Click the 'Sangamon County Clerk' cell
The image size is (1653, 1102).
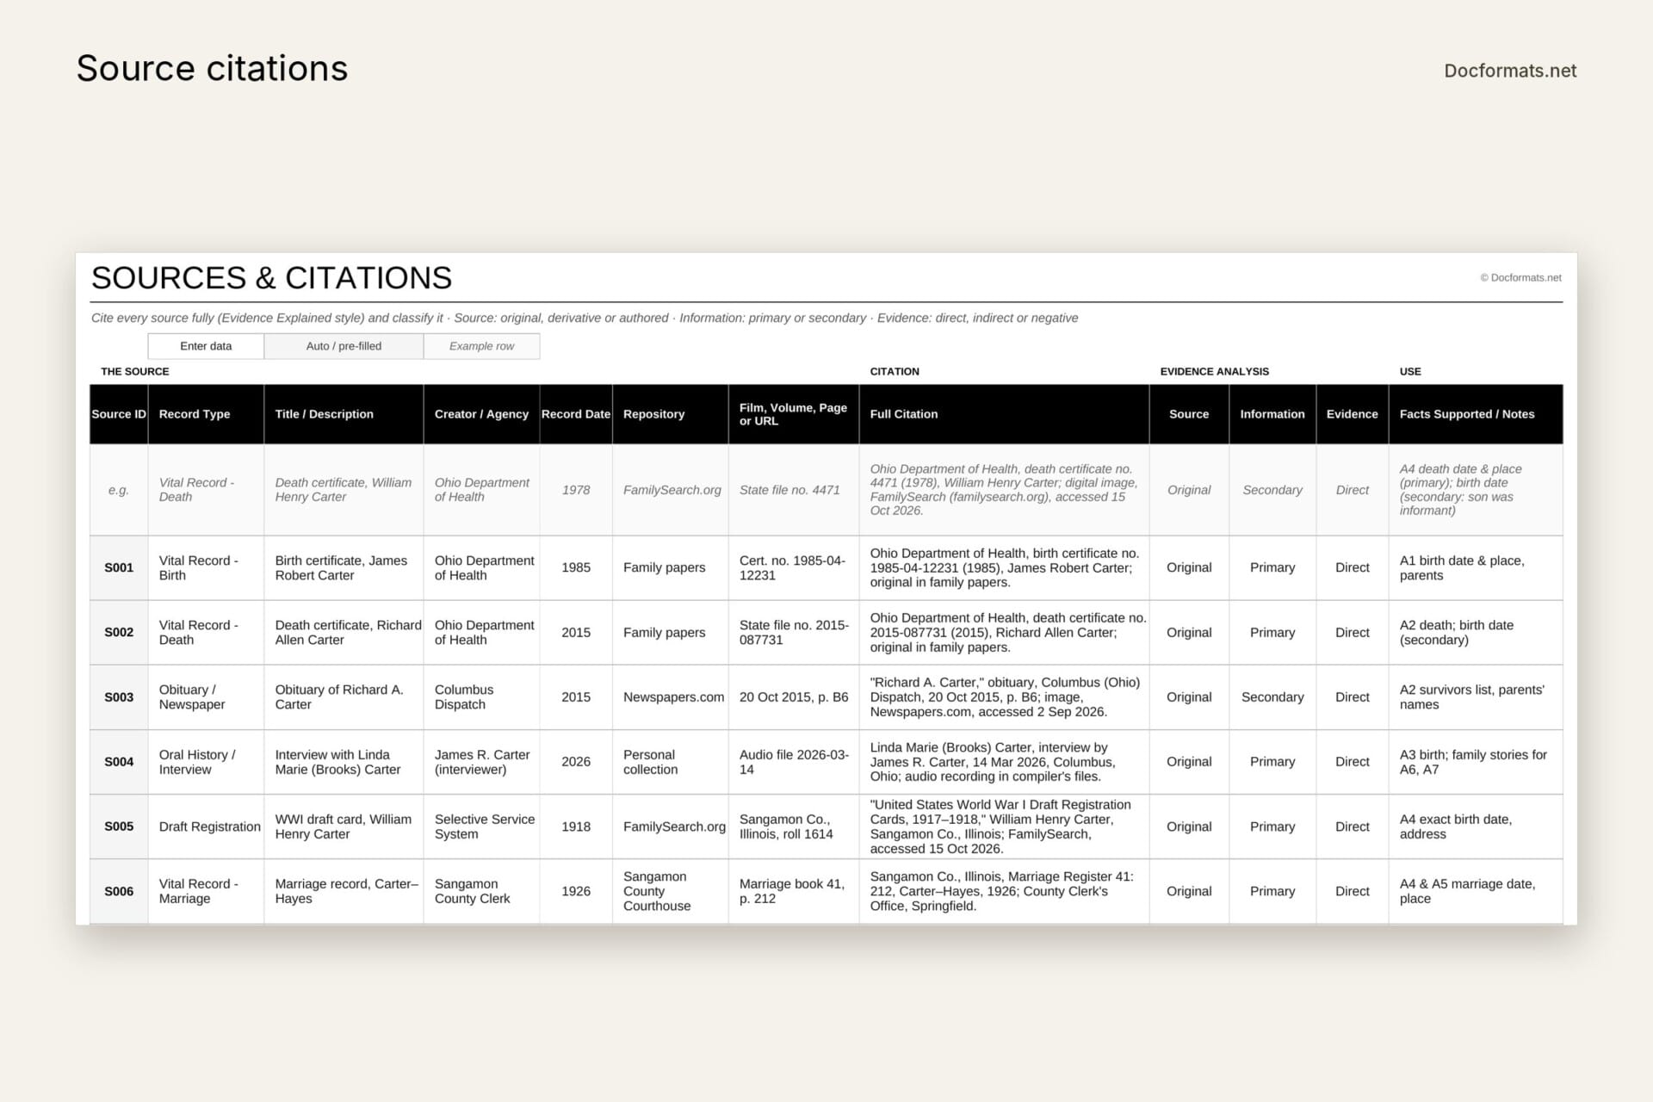[x=481, y=891]
